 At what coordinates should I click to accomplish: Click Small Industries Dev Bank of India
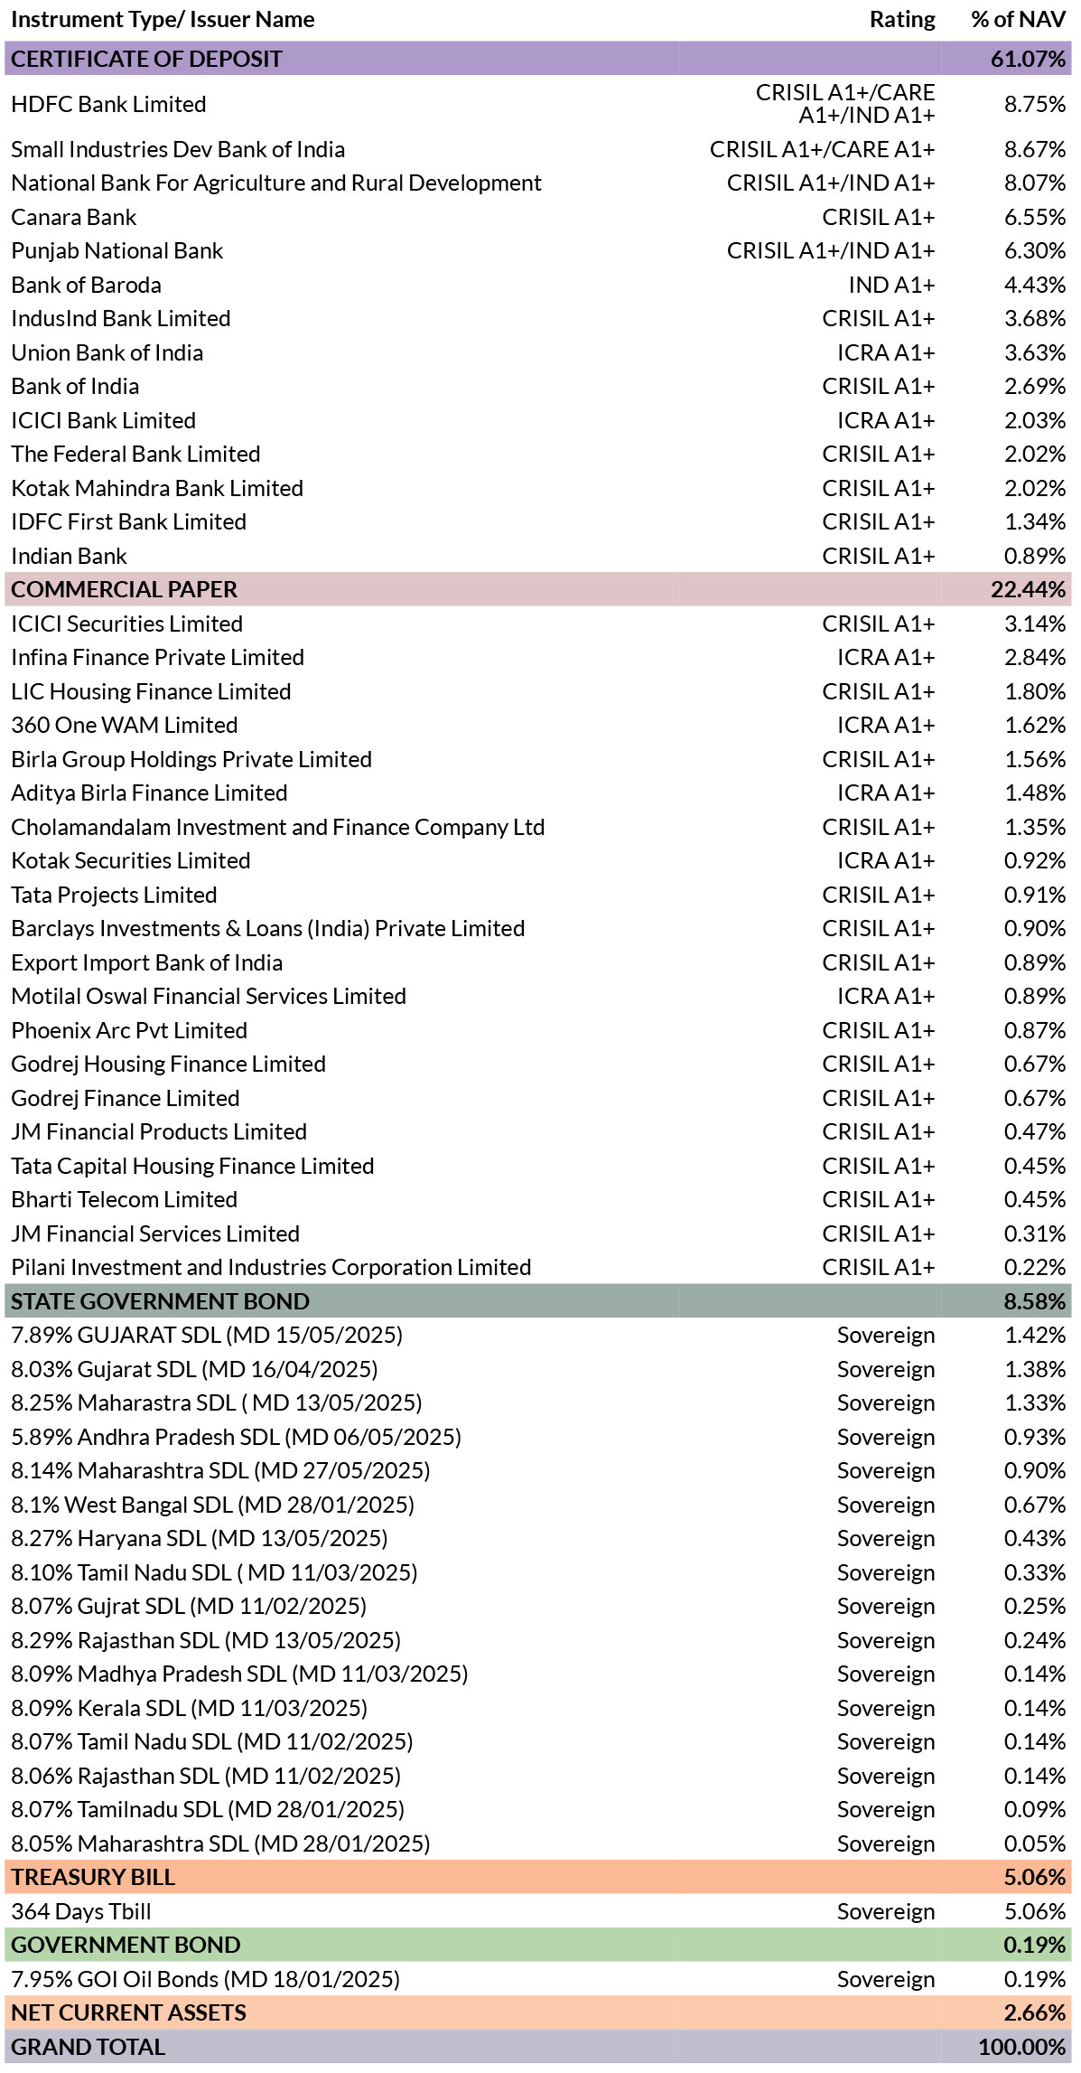pyautogui.click(x=178, y=149)
